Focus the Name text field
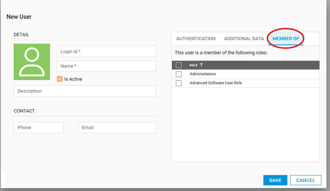Viewport: 330px width, 191px height. (x=106, y=66)
